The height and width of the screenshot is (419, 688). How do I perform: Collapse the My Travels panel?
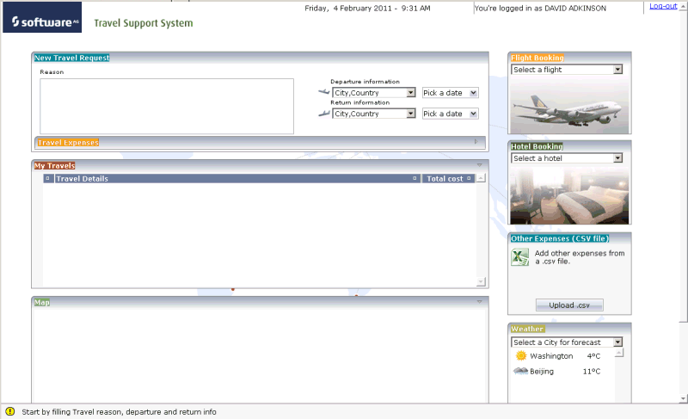(480, 165)
